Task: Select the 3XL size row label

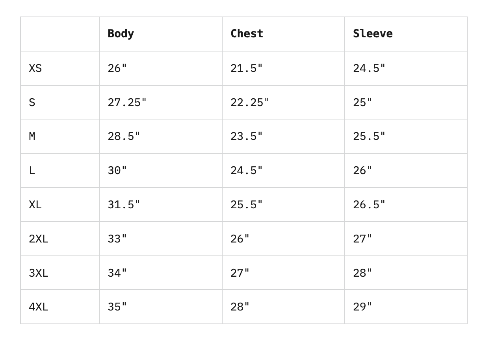Action: coord(38,273)
